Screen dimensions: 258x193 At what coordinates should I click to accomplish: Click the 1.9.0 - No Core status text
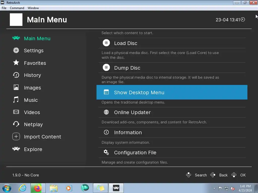pyautogui.click(x=26, y=175)
